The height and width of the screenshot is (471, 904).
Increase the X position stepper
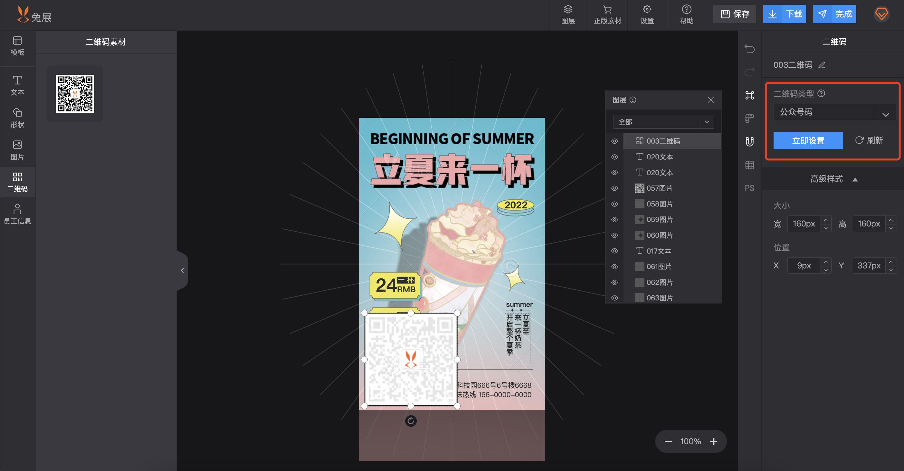pyautogui.click(x=826, y=262)
